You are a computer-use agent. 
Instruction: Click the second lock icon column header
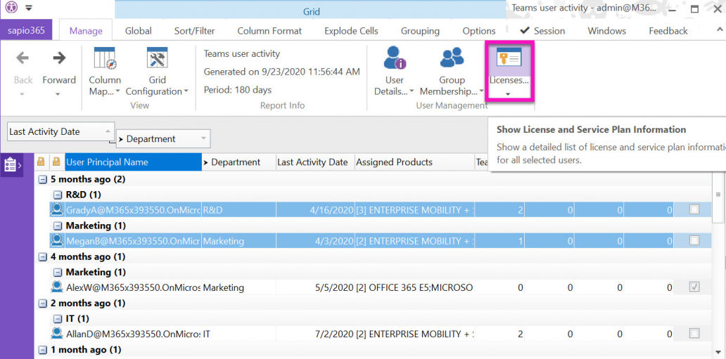(x=56, y=162)
